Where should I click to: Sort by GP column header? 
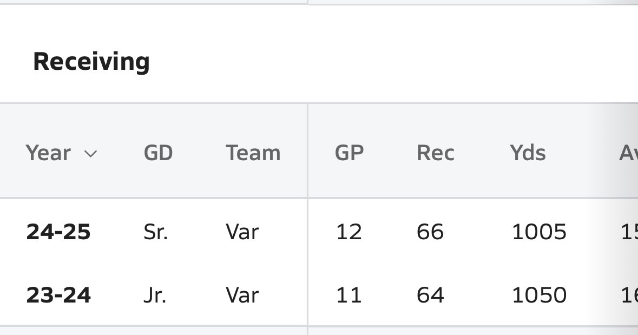tap(349, 153)
